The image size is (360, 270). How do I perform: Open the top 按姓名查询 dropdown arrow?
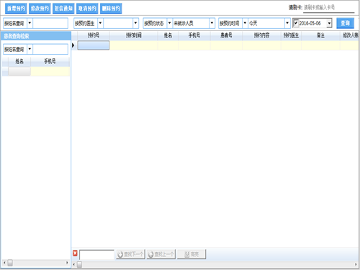pos(30,23)
